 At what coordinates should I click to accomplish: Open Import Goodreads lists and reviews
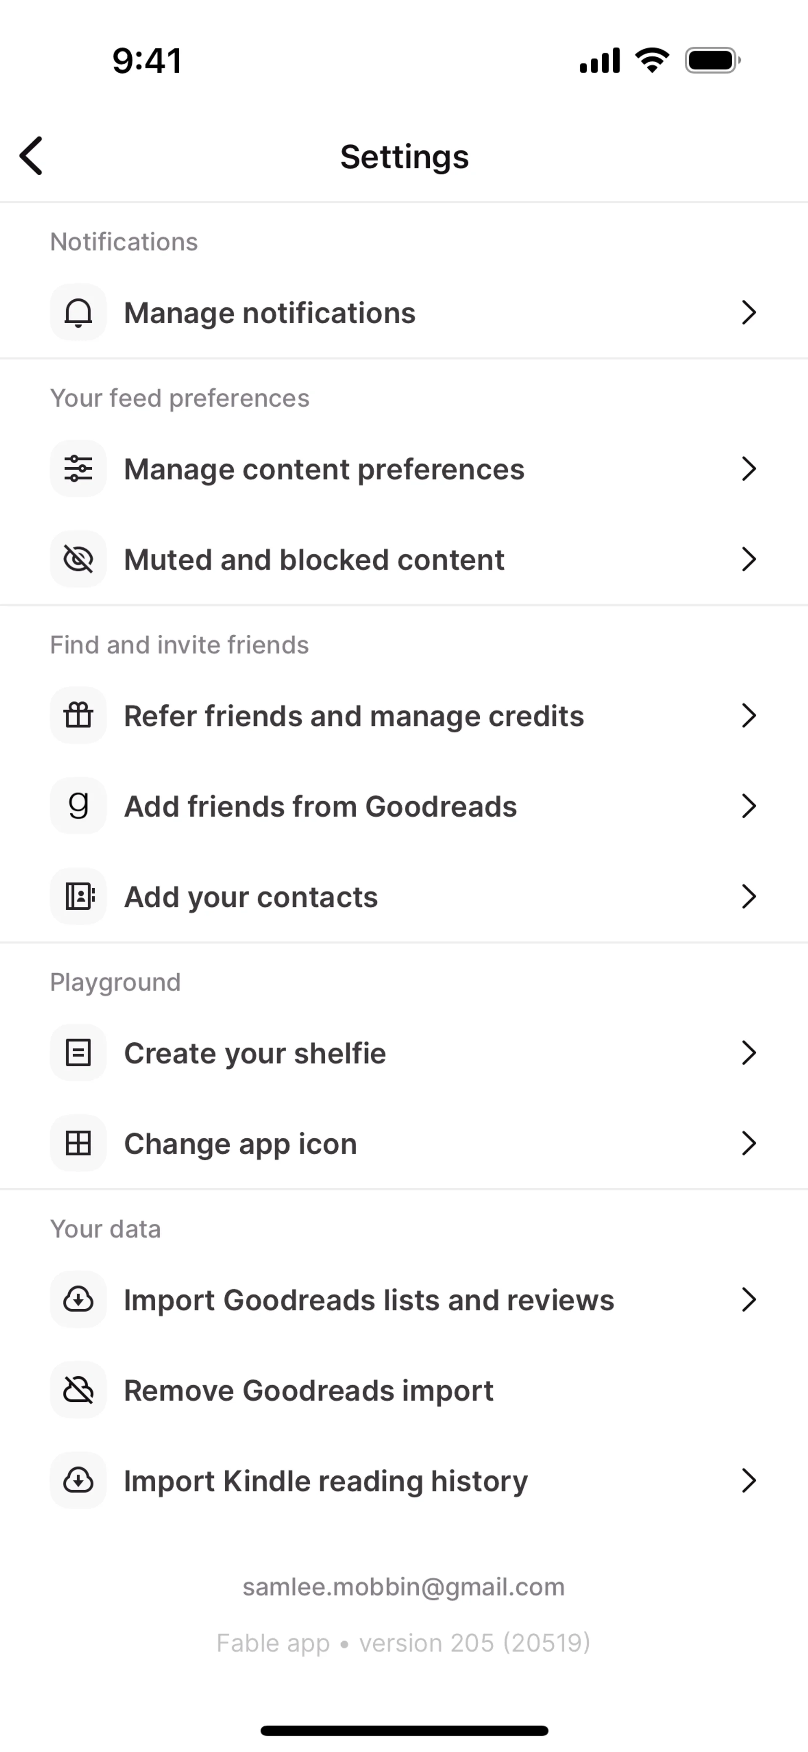(x=369, y=1300)
